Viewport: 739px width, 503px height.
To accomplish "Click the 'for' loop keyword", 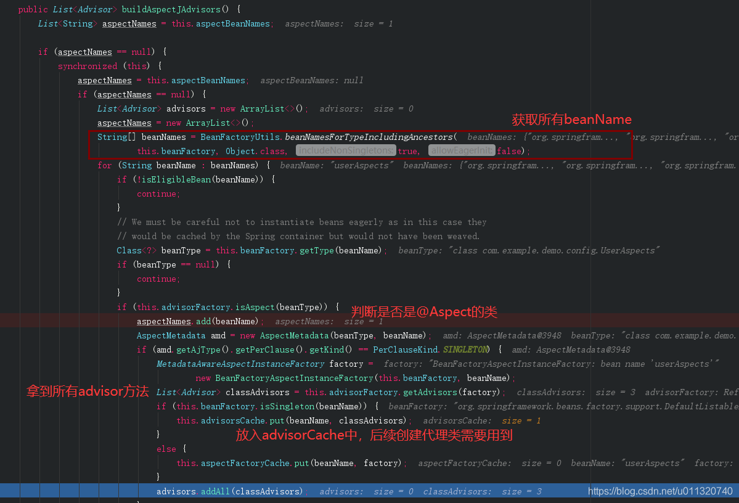I will [x=105, y=165].
